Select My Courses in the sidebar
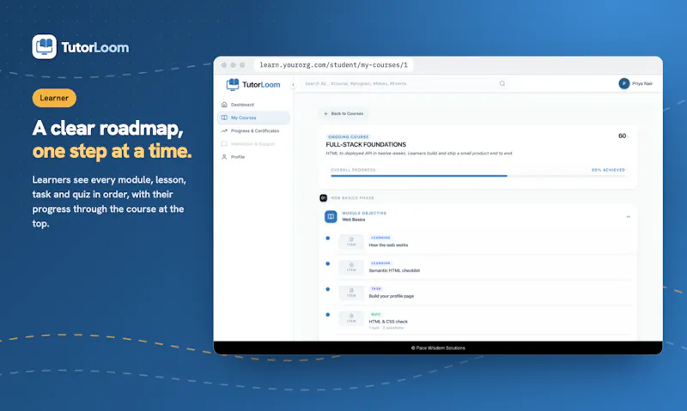687x411 pixels. pyautogui.click(x=253, y=118)
